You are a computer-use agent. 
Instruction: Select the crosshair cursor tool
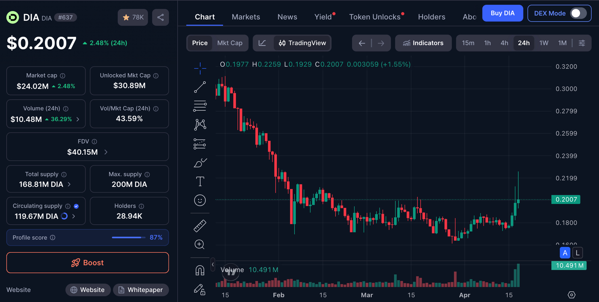200,68
